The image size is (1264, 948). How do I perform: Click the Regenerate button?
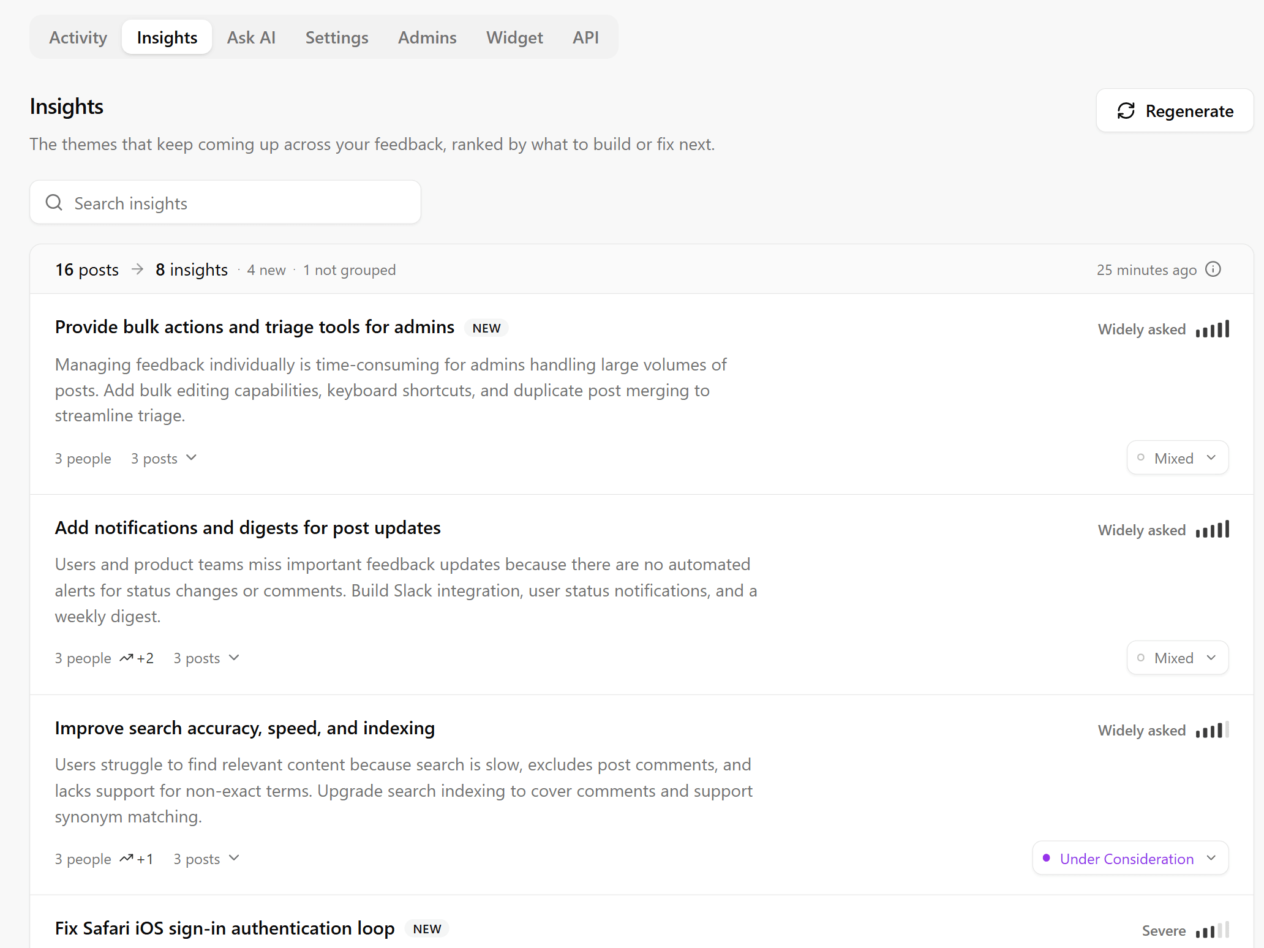pos(1175,111)
